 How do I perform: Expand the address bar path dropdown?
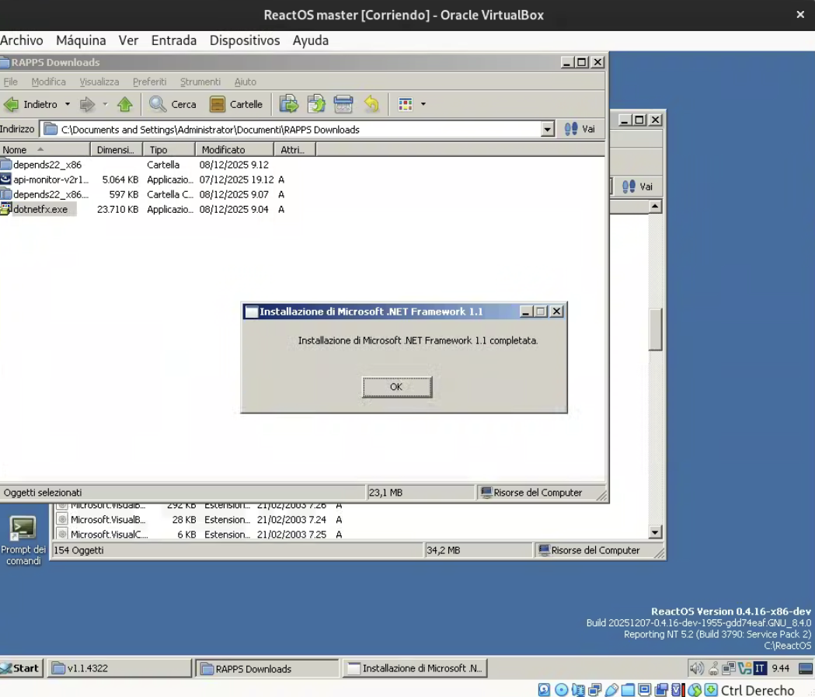(x=548, y=130)
